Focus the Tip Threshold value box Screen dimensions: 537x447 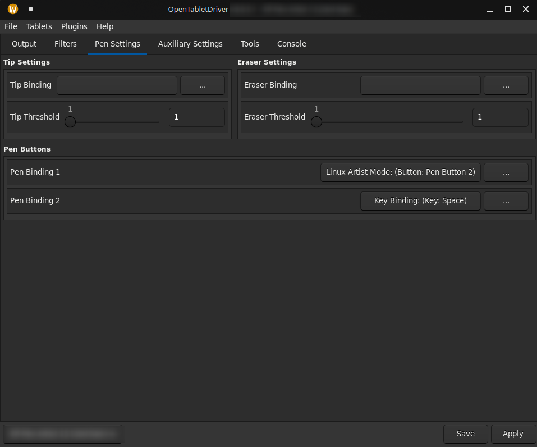197,117
